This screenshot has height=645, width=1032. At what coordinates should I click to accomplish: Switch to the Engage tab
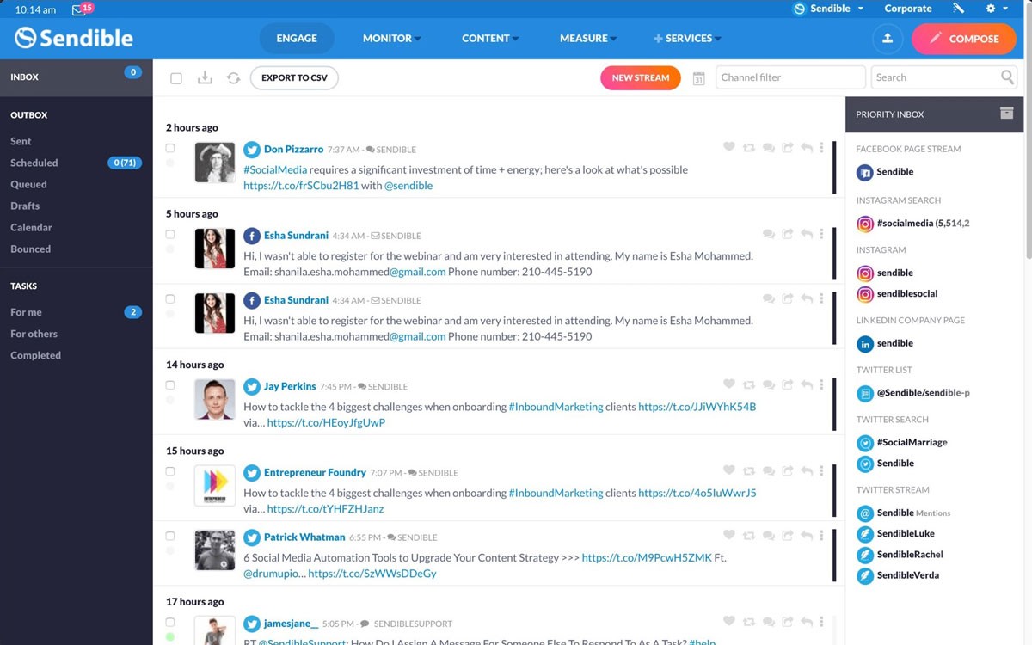coord(297,38)
